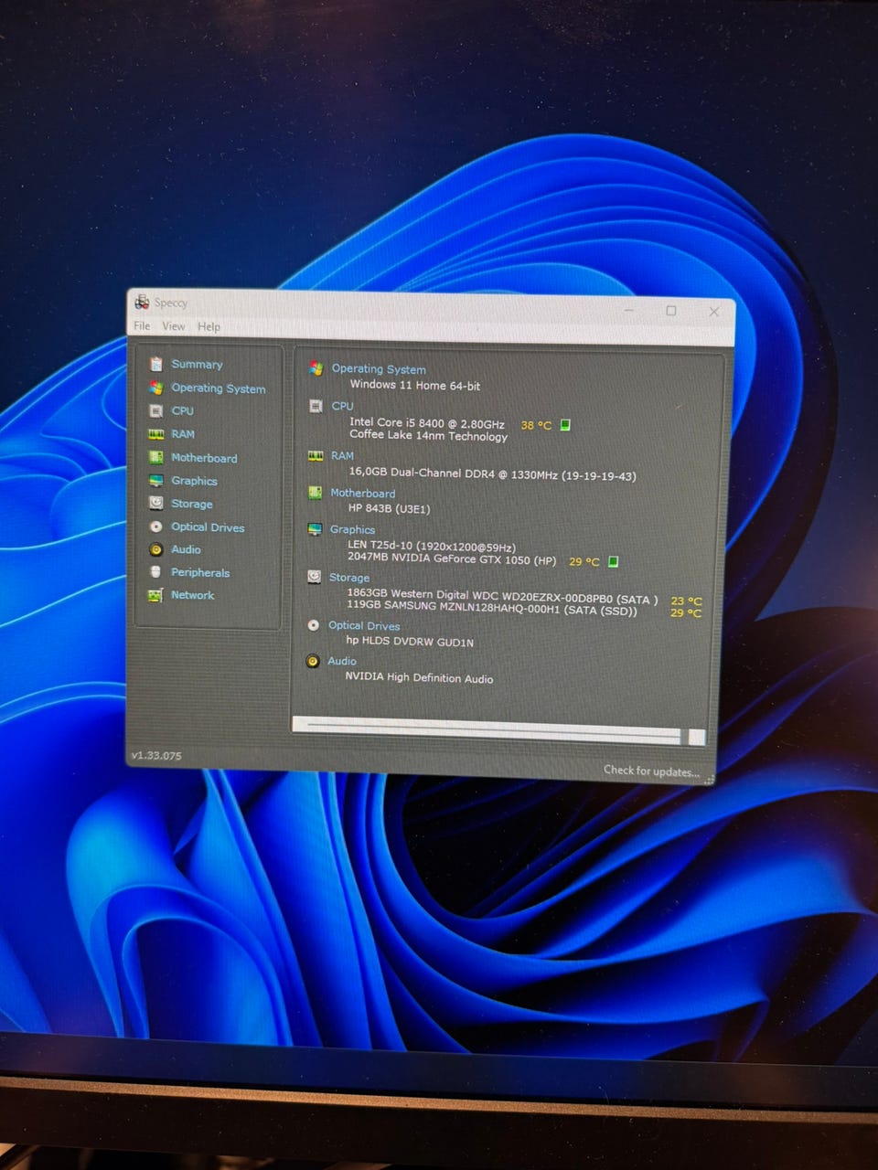
Task: Open Operating System section label in sidebar
Action: click(219, 388)
